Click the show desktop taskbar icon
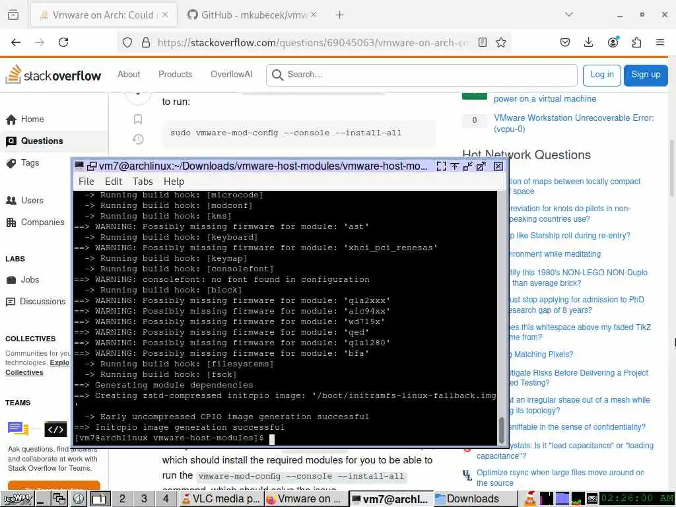The height and width of the screenshot is (507, 676). (43, 499)
